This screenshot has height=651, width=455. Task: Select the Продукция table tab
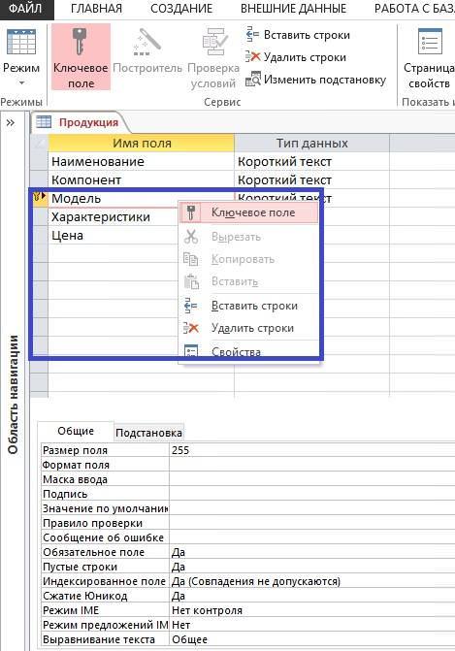click(79, 122)
